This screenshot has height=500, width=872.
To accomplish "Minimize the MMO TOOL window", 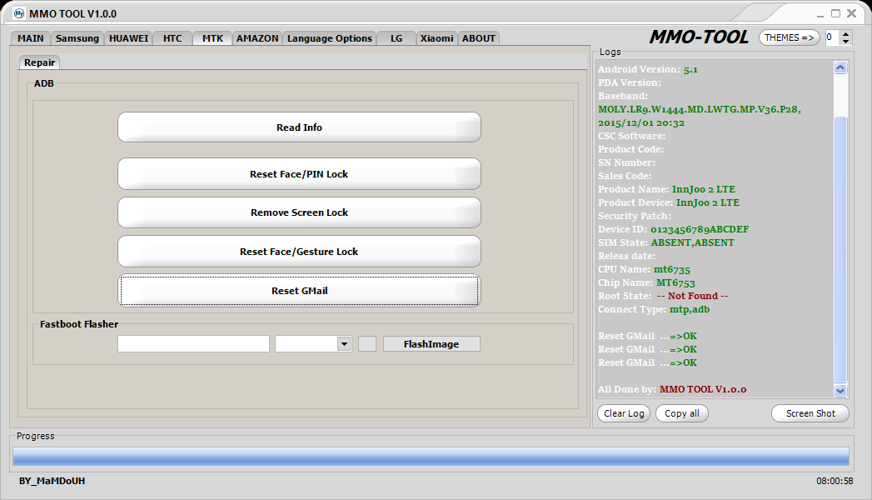I will [x=820, y=14].
